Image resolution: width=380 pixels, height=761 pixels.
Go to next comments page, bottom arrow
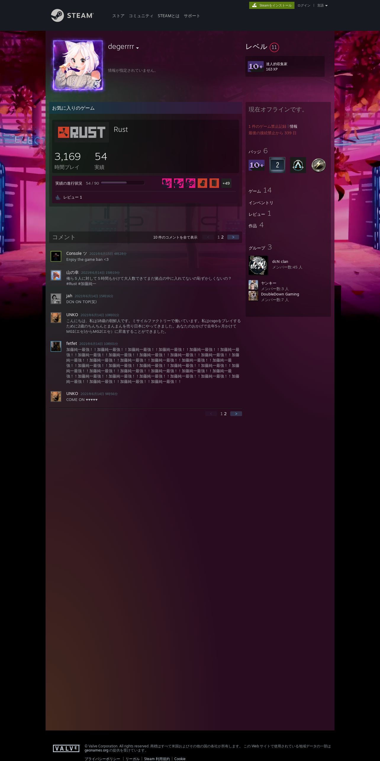point(236,414)
